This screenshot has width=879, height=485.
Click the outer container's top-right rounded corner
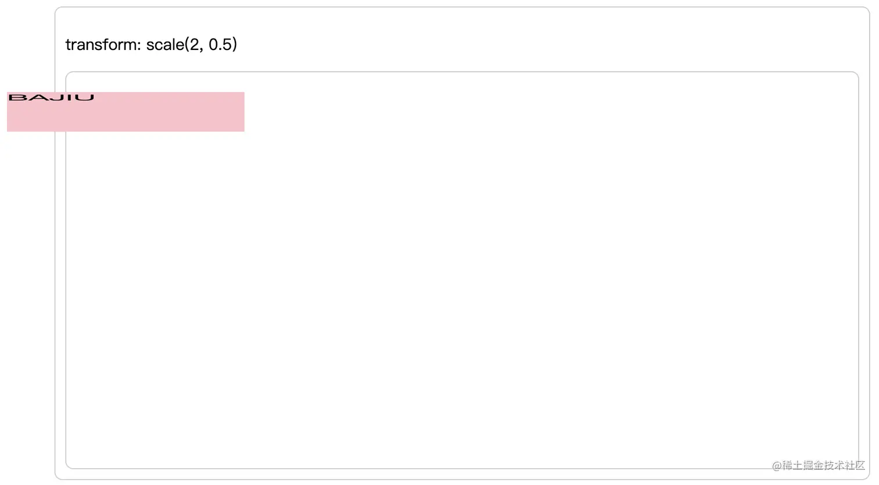[865, 12]
